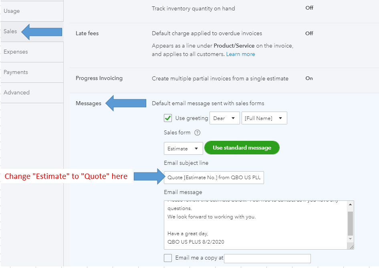Click the email message box resize handle
Image resolution: width=379 pixels, height=268 pixels.
pos(351,247)
